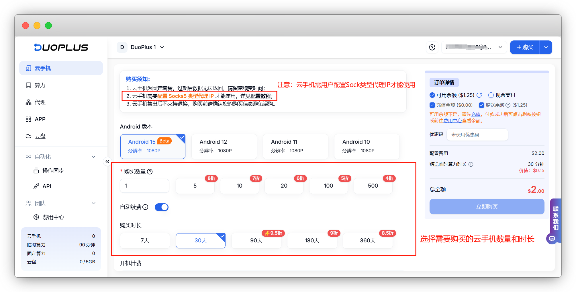Collapse the 自动化 sidebar section

tap(93, 157)
